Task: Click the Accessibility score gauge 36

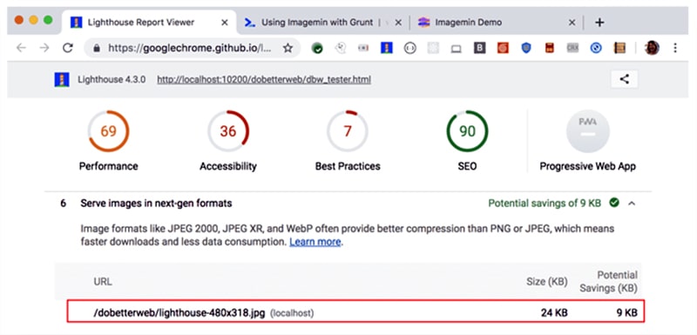Action: tap(228, 131)
